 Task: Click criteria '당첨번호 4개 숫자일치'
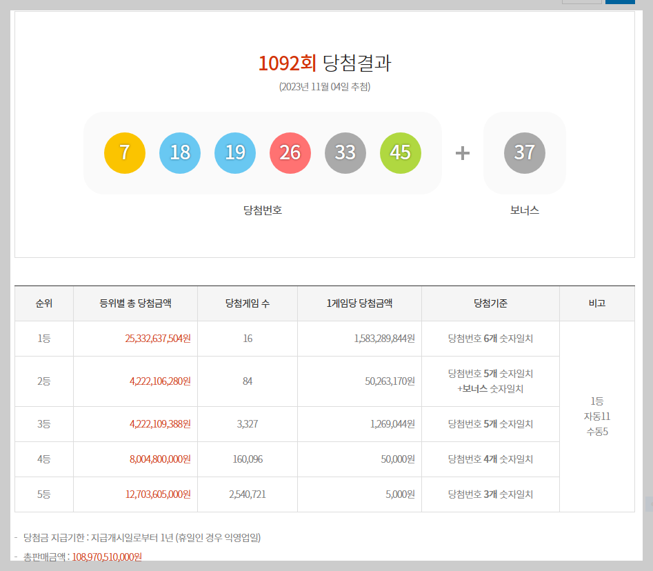click(490, 459)
